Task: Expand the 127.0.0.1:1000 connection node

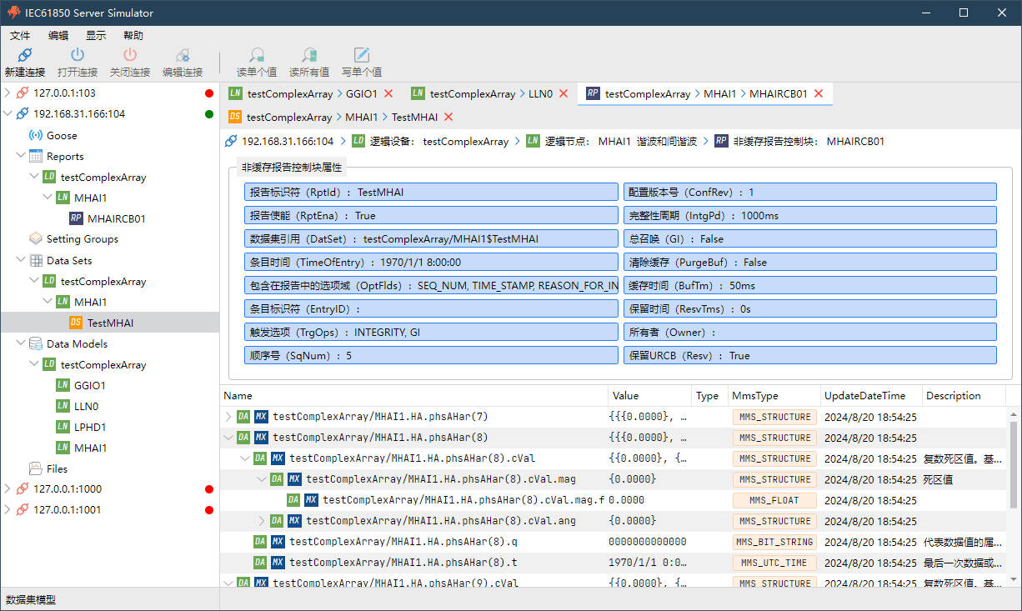Action: tap(8, 489)
